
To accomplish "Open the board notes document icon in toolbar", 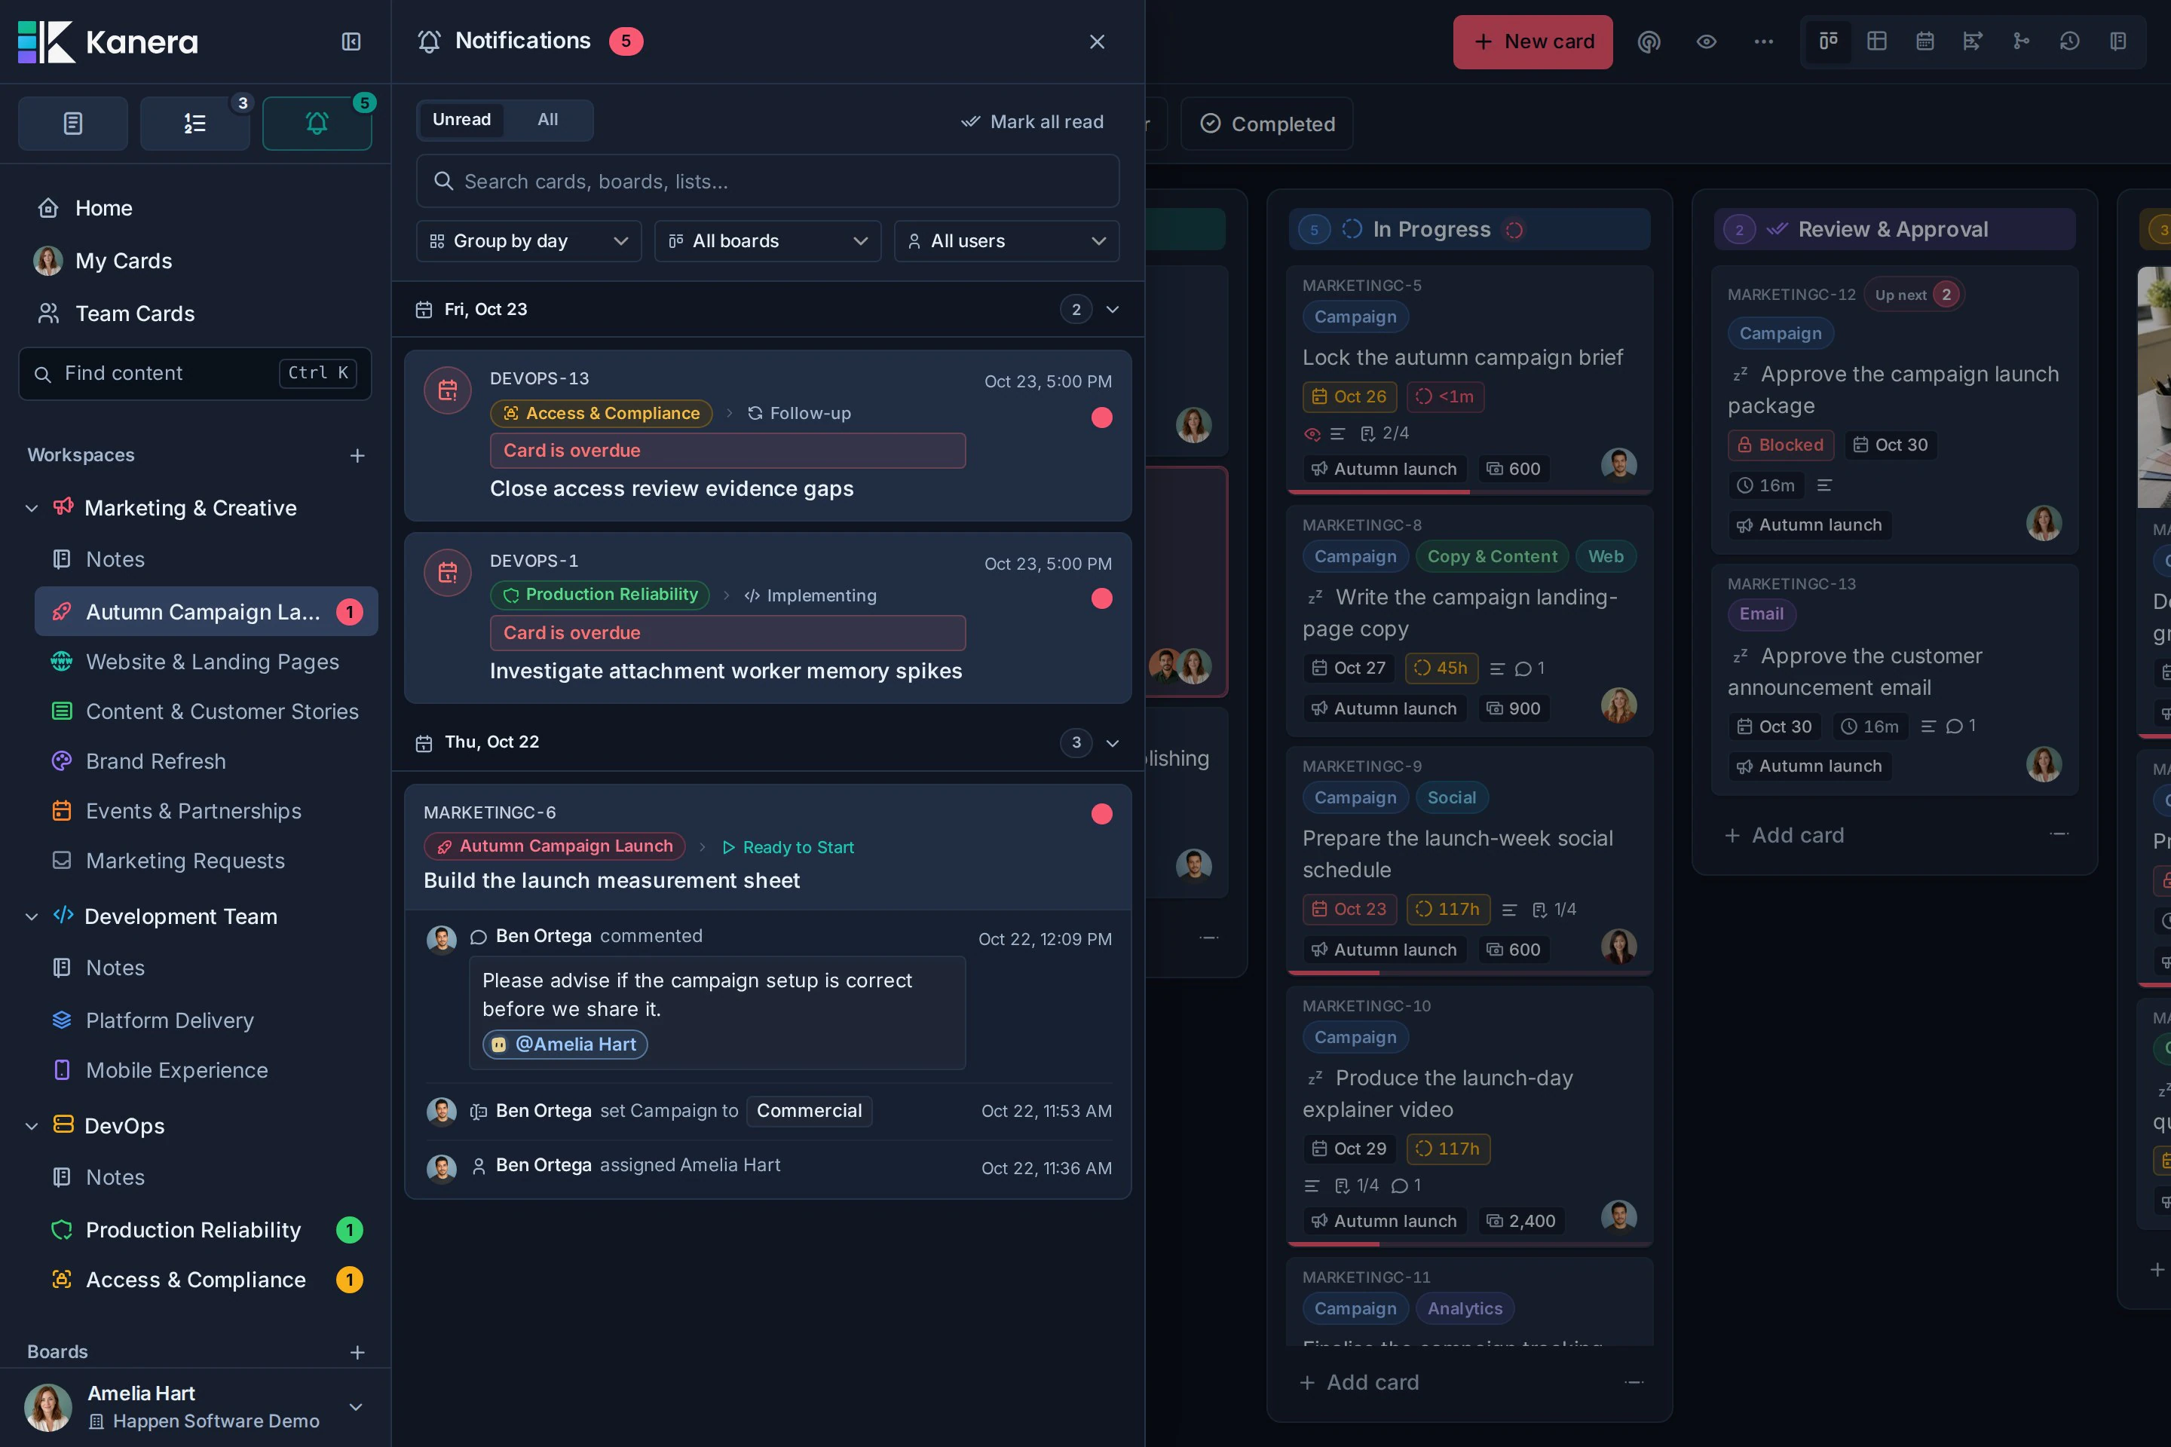I will coord(2118,41).
